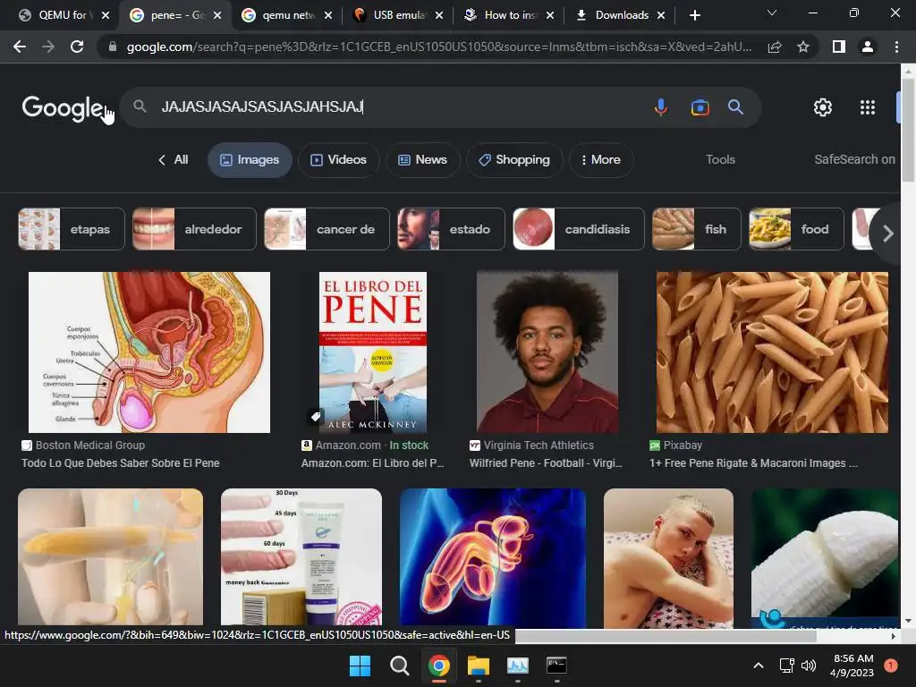Open the Windows Start menu
The image size is (916, 687).
[360, 666]
